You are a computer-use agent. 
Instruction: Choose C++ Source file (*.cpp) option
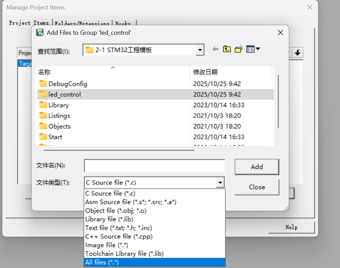(x=154, y=236)
